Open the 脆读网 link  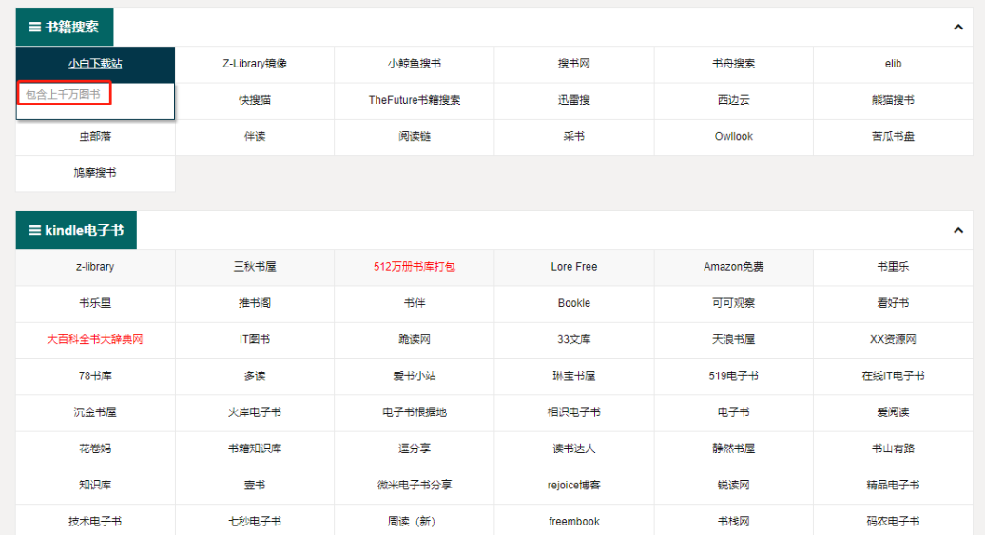click(x=415, y=339)
